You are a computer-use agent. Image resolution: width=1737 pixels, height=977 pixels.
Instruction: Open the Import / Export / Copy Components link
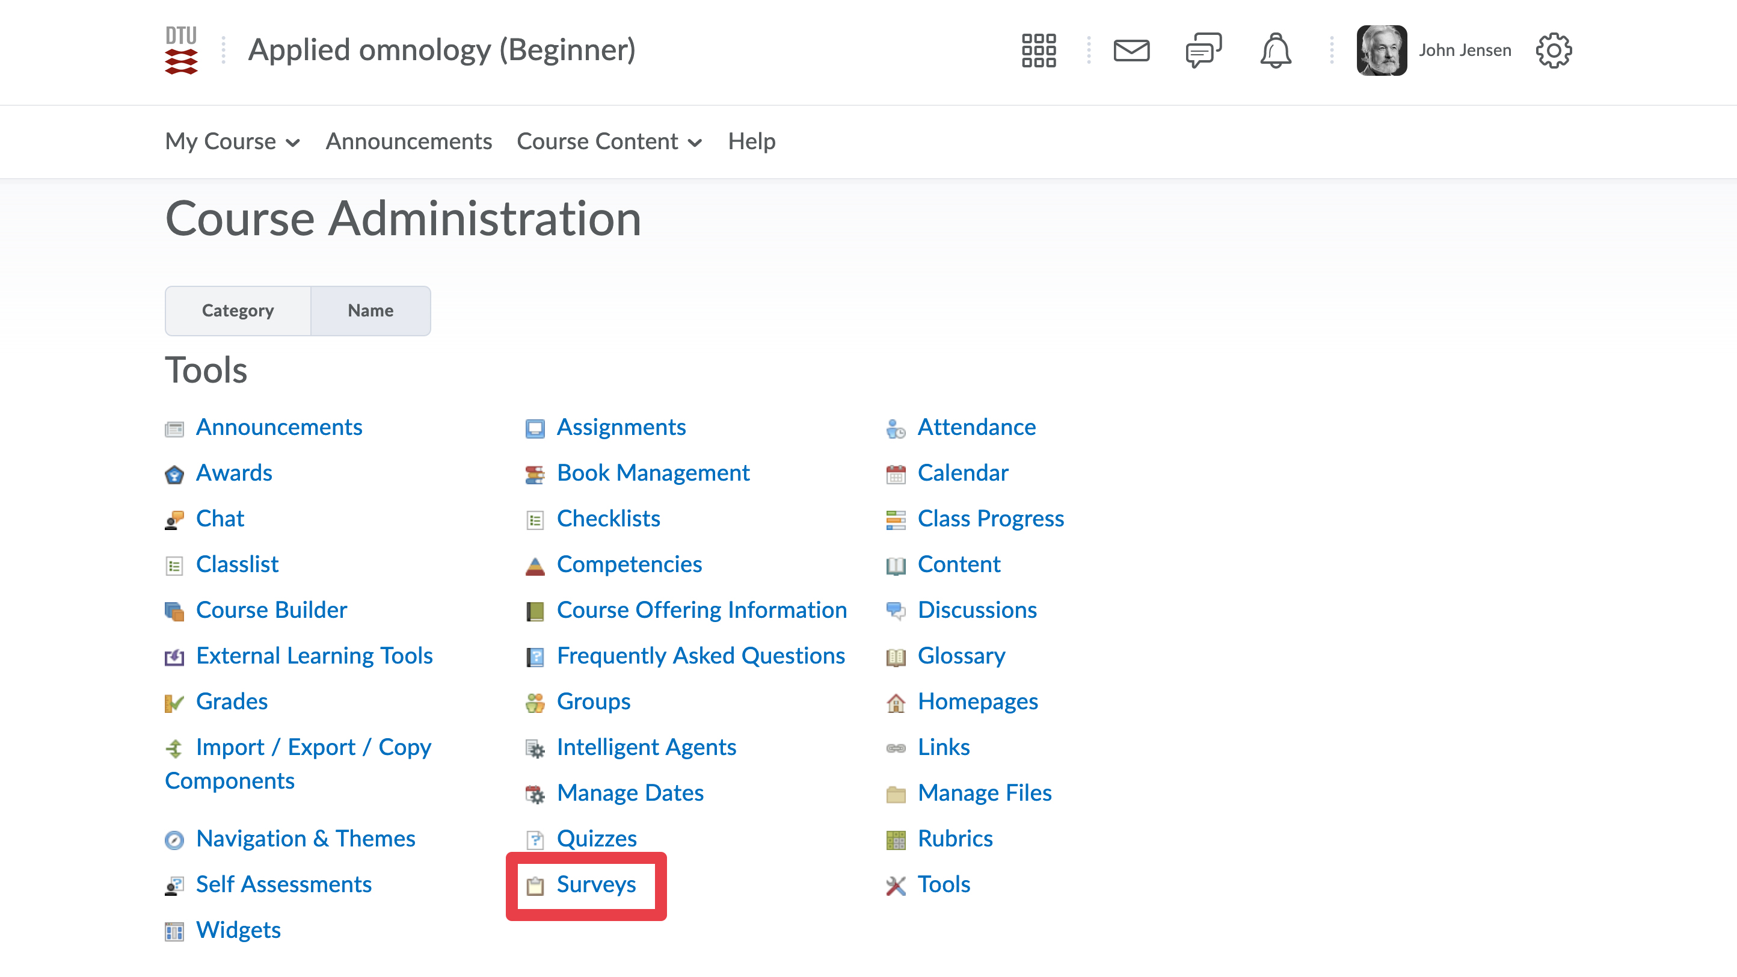click(x=313, y=747)
